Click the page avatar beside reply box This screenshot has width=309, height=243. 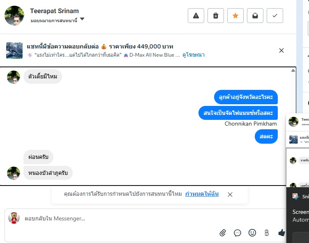14,218
